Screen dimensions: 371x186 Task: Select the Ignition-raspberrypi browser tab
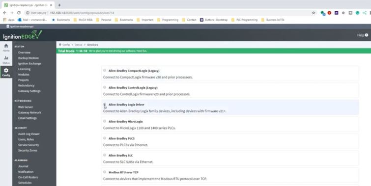pyautogui.click(x=28, y=5)
